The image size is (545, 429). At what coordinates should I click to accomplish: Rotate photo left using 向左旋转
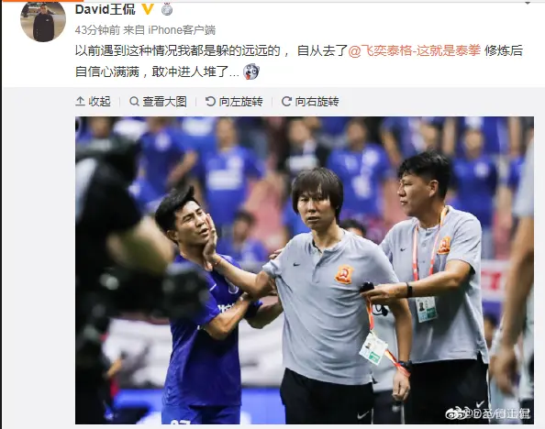coord(234,102)
